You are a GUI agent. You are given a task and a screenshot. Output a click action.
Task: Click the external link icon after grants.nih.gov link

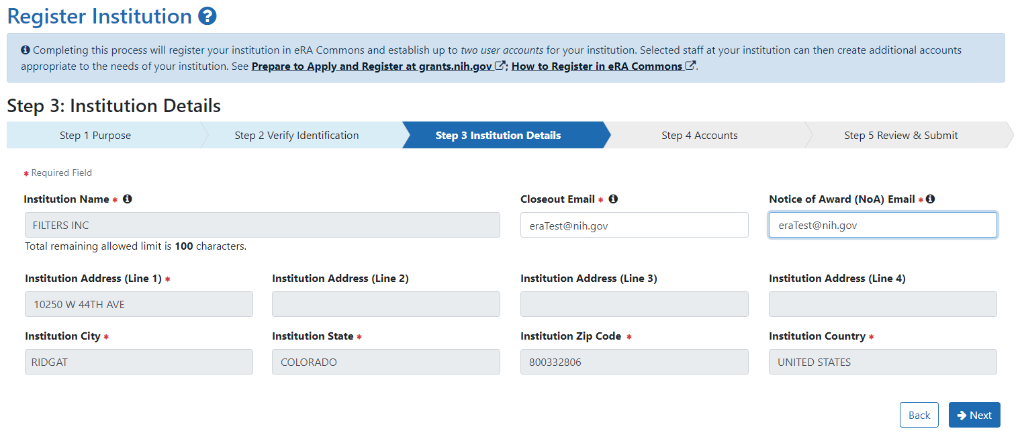tap(501, 65)
